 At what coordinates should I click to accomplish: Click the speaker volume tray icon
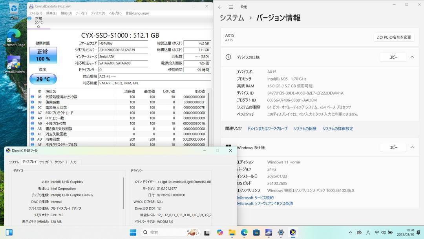(x=384, y=232)
